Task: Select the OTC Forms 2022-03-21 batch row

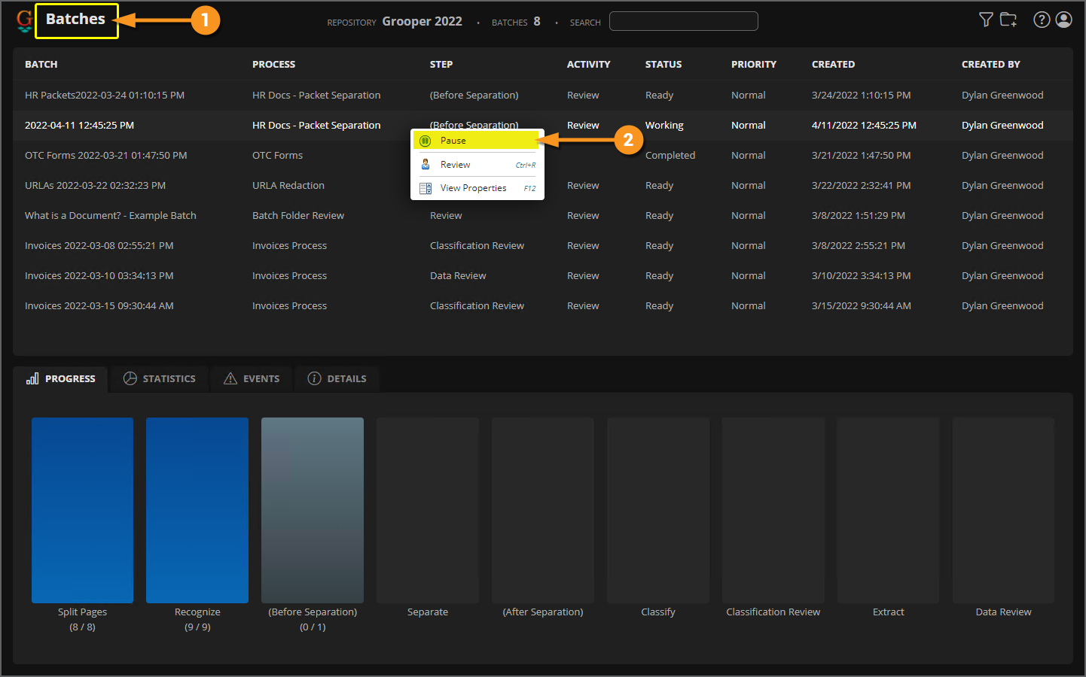Action: [x=105, y=156]
